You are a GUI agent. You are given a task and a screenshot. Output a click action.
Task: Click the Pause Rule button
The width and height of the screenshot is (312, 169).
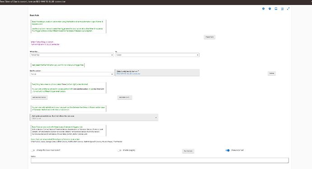(x=209, y=37)
